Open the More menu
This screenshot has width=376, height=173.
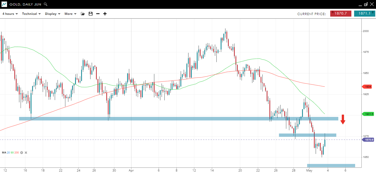coord(70,14)
